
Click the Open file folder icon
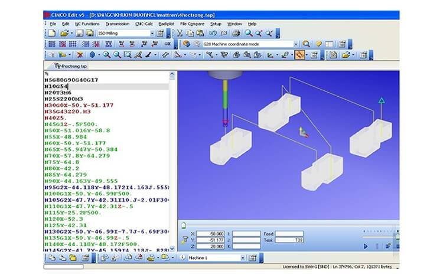[65, 33]
